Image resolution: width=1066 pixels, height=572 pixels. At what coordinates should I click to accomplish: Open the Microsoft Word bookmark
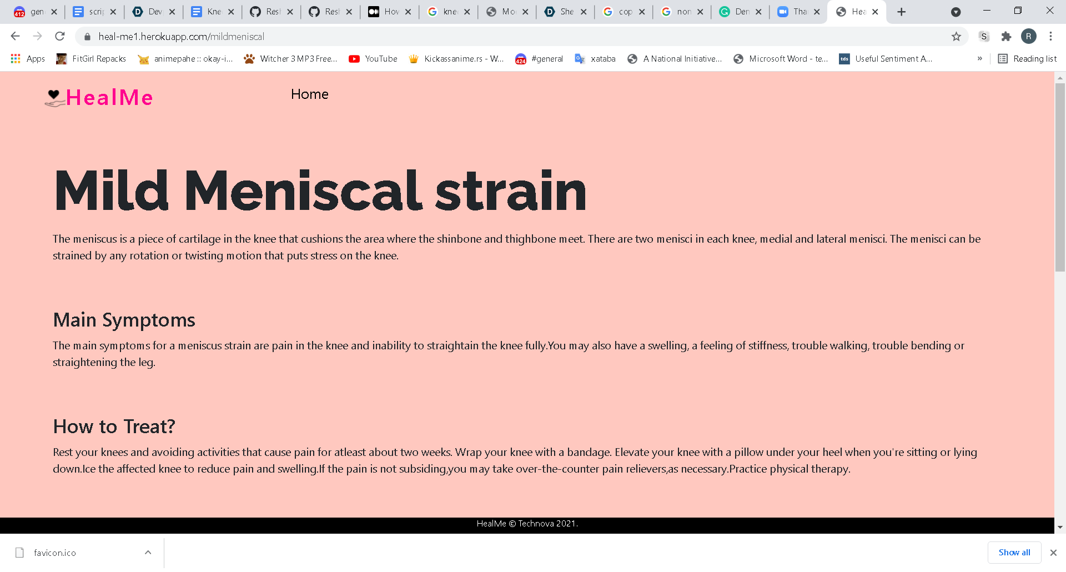tap(781, 59)
